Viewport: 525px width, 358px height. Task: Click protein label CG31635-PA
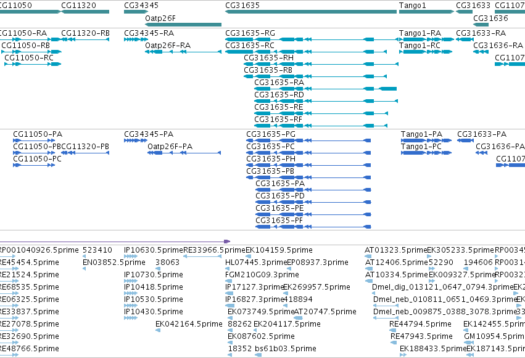280,184
